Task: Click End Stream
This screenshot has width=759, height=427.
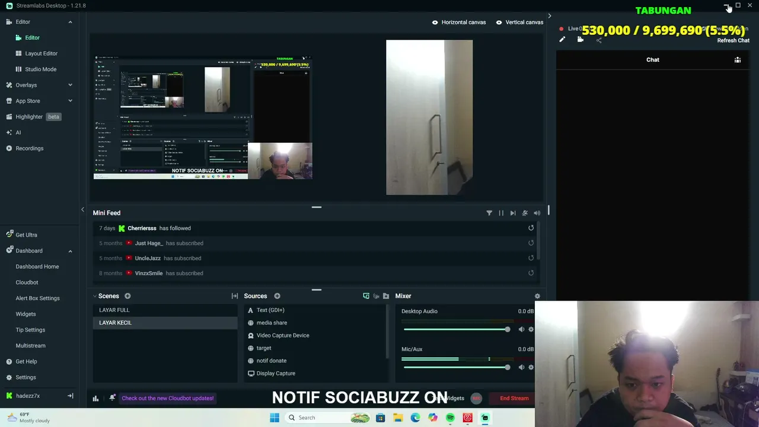Action: point(514,398)
